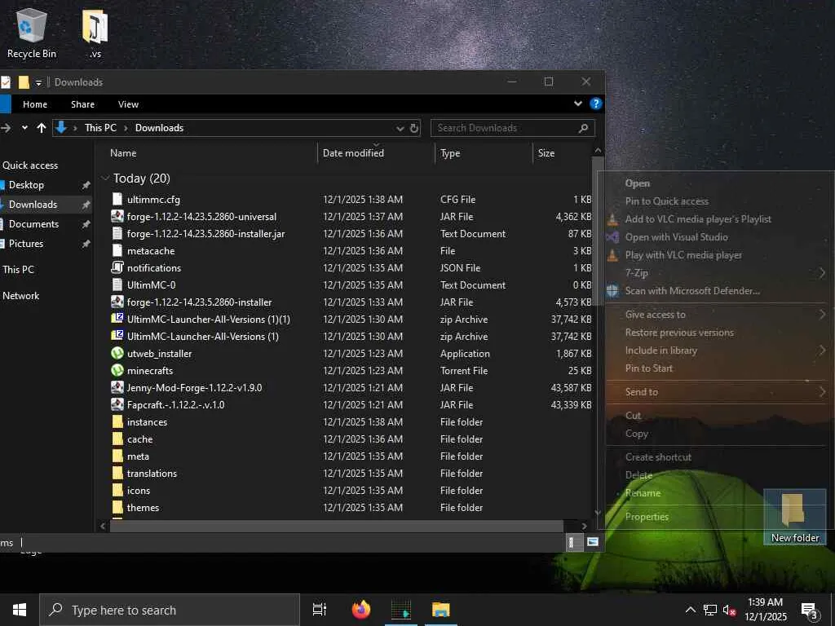Unpin Pictures pin icon in Quick access

pos(86,244)
